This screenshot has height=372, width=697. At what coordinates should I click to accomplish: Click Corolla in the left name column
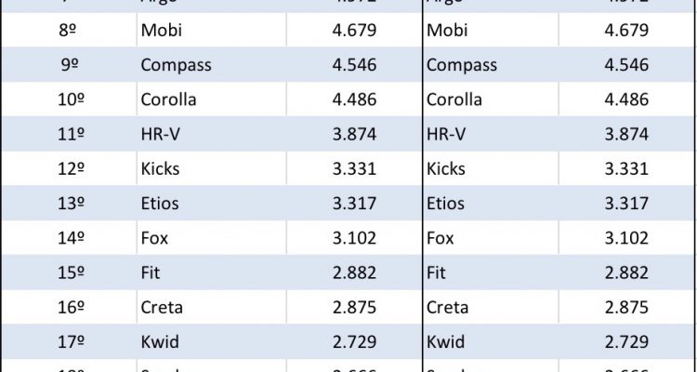167,100
